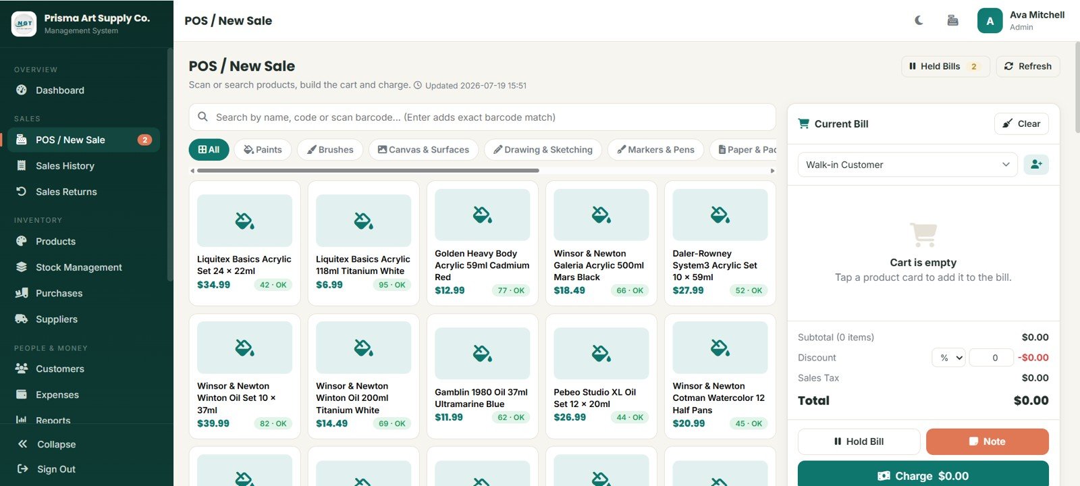This screenshot has height=486, width=1080.
Task: Click the 95 · OK stock badge
Action: click(392, 285)
